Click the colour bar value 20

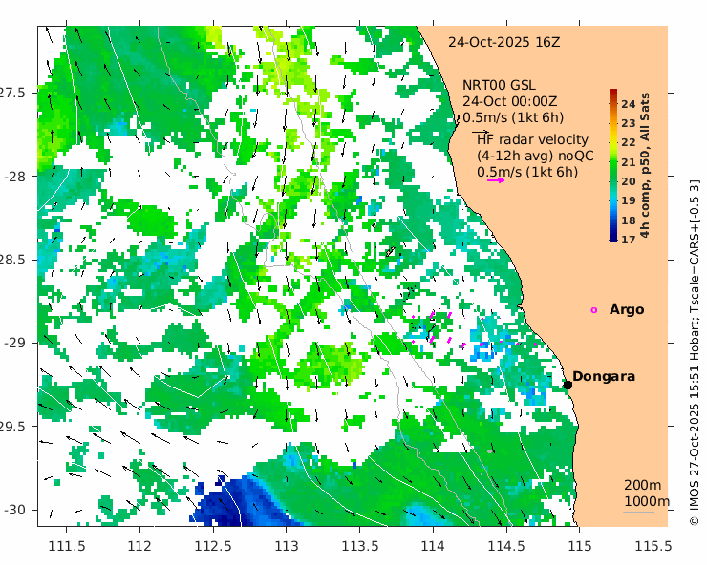pos(628,181)
